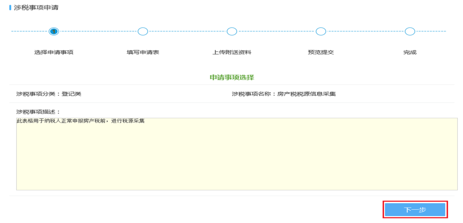Click the 选择申请事项 step label
The height and width of the screenshot is (223, 463).
(54, 53)
